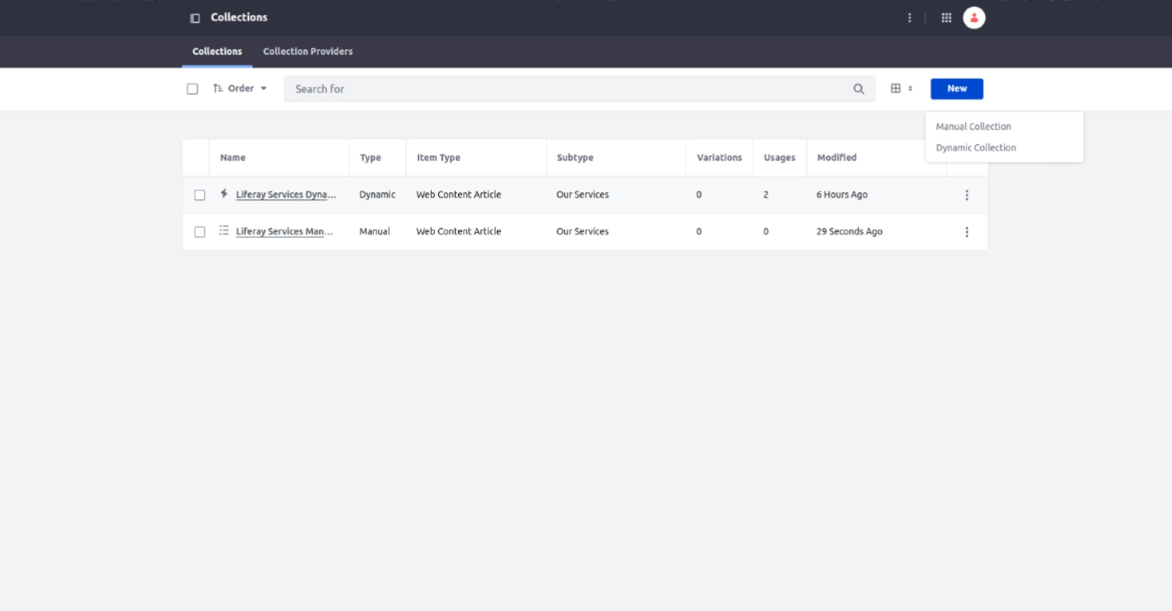The width and height of the screenshot is (1172, 611).
Task: Open actions menu for Liferay Services Dynamic row
Action: pyautogui.click(x=967, y=195)
